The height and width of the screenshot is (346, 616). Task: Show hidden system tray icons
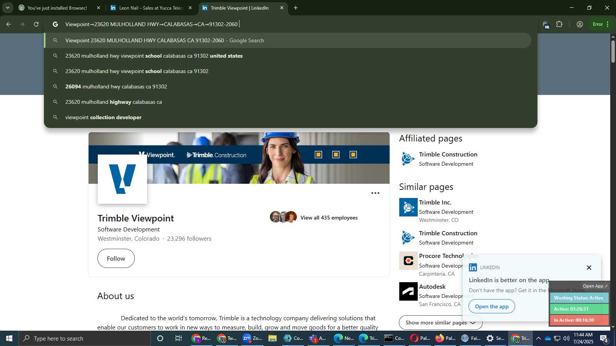(538, 338)
